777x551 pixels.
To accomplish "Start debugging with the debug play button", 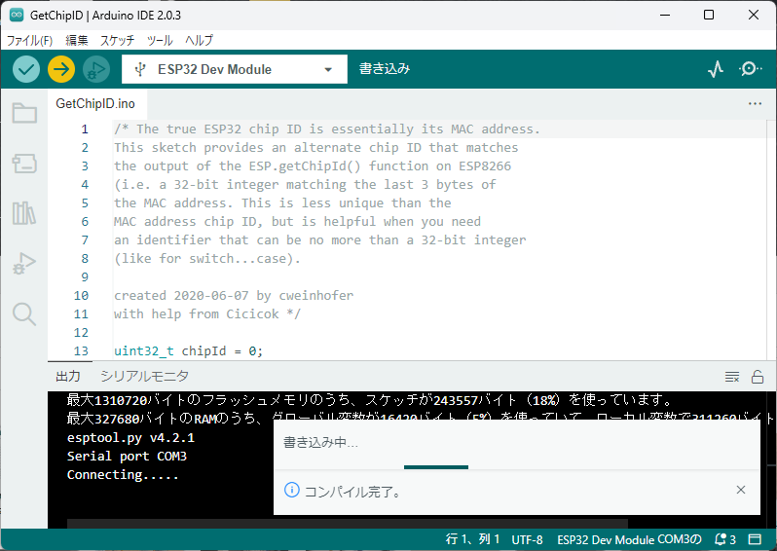I will click(x=96, y=69).
